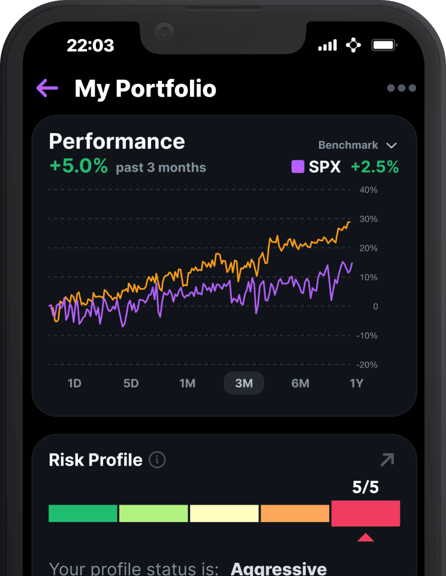Expand the Benchmark dropdown chevron
The image size is (446, 576).
click(x=391, y=145)
